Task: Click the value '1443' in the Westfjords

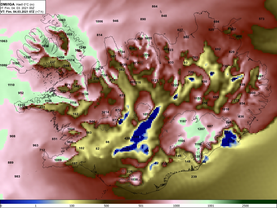Action: (x=62, y=20)
